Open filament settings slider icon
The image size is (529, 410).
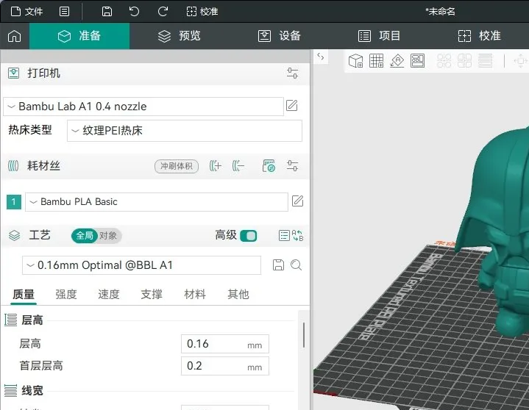(292, 166)
